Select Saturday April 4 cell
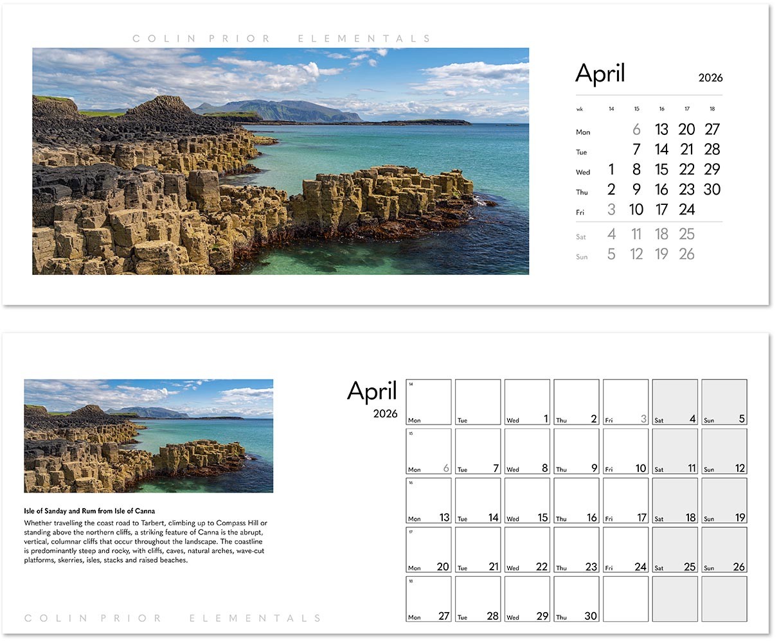 [674, 401]
